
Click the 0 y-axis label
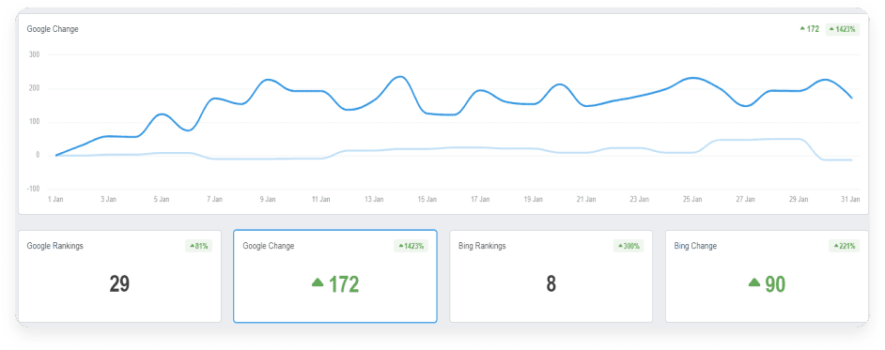(x=38, y=155)
